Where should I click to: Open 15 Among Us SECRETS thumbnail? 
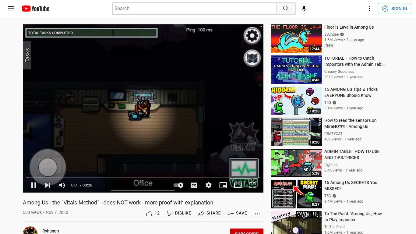pyautogui.click(x=296, y=194)
